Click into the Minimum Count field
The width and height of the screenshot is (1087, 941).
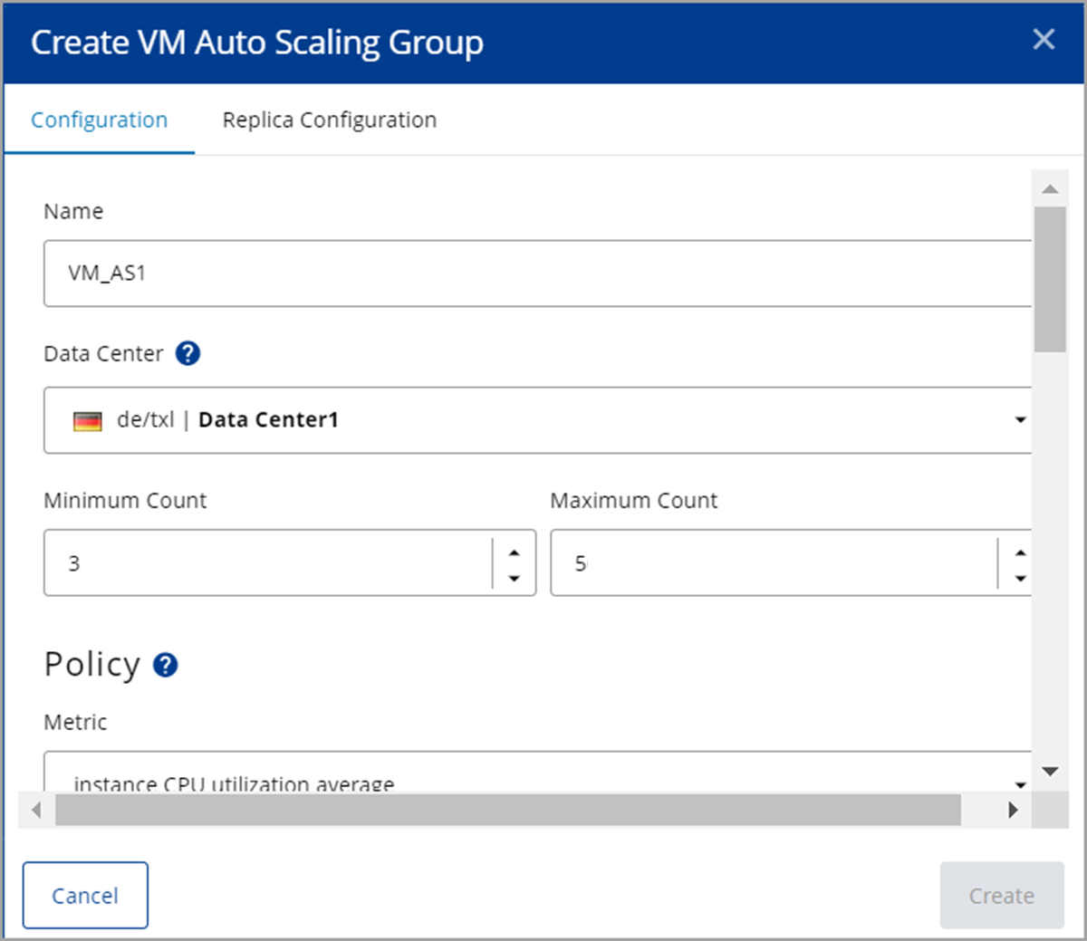pyautogui.click(x=267, y=563)
